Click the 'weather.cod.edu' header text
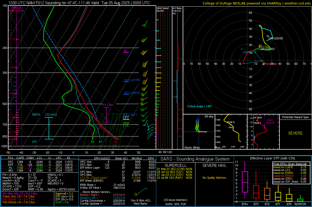 click(x=297, y=3)
